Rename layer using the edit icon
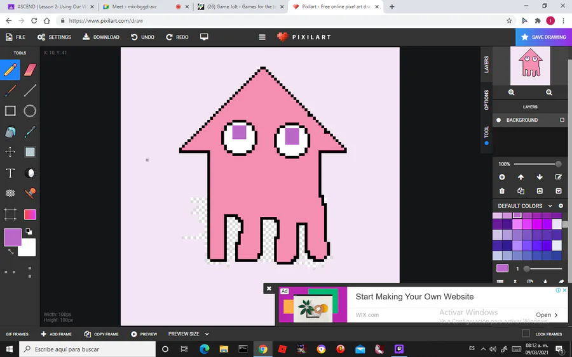Screen dimensions: 572x357 click(559, 177)
